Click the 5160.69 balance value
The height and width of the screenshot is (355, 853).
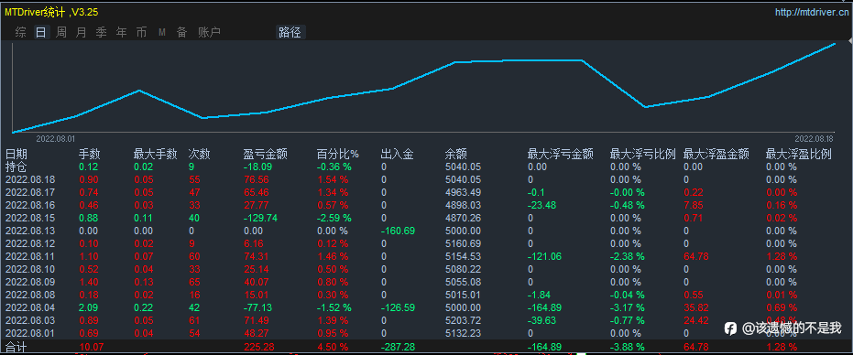tap(463, 243)
